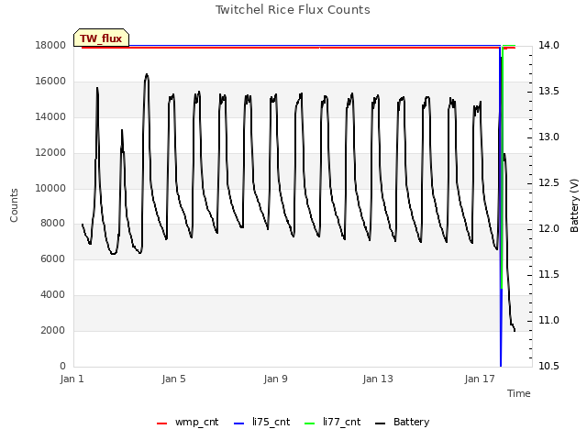Click the 10000 counts axis label
Viewport: 587px width, 440px height.
[x=50, y=188]
